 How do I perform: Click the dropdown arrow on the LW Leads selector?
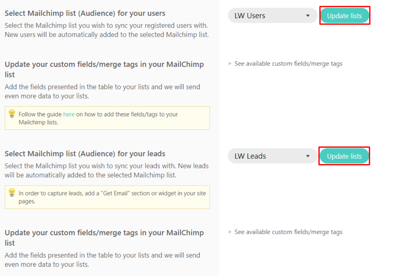[307, 156]
